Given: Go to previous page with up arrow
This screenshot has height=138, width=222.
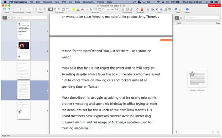Looking at the screenshot, I should (x=16, y=9).
